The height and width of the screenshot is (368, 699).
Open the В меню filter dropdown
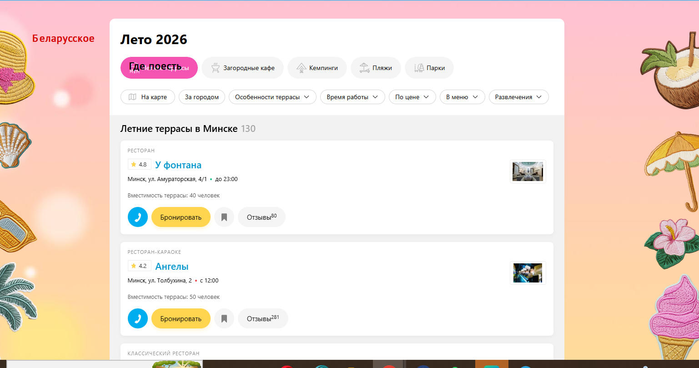[463, 97]
